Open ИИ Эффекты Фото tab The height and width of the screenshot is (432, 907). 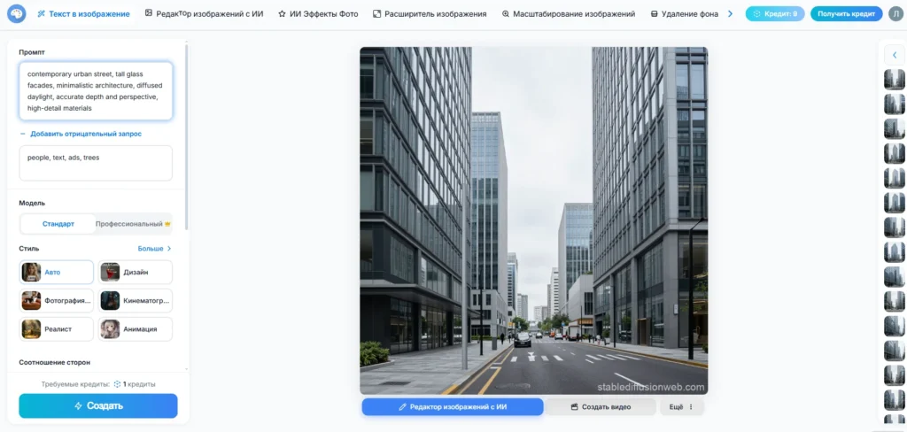coord(318,14)
